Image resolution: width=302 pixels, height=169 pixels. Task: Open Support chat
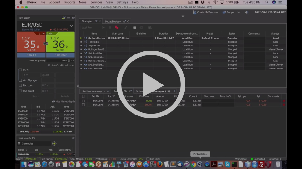(232, 12)
